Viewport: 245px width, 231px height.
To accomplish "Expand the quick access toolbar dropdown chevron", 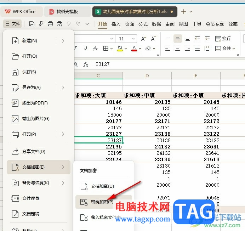I will click(87, 24).
